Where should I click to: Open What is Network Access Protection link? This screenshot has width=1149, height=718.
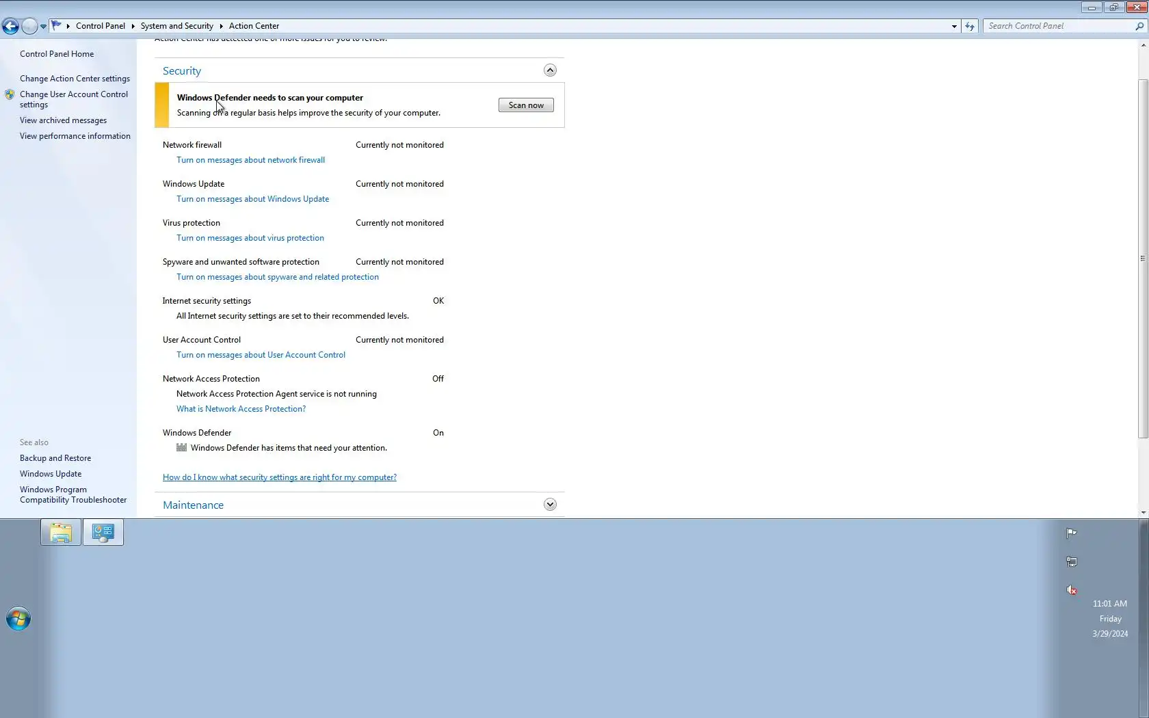pos(241,409)
